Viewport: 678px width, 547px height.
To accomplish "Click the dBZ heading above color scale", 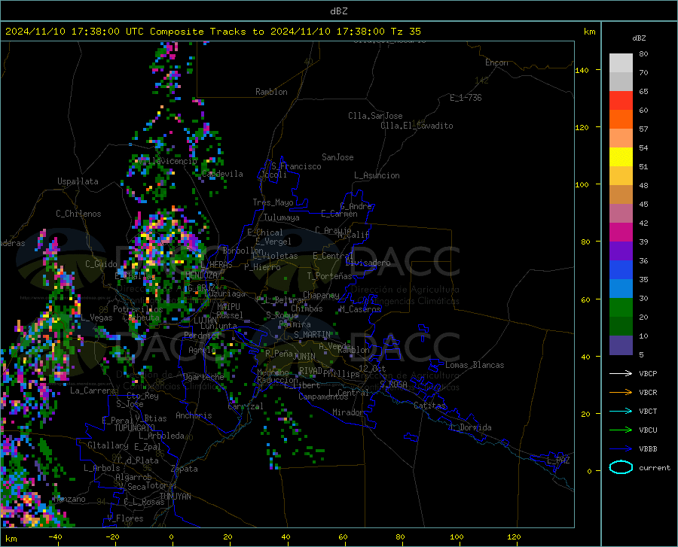I will click(639, 38).
